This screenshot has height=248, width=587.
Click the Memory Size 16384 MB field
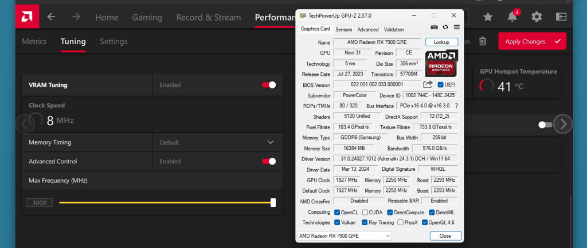tap(354, 149)
